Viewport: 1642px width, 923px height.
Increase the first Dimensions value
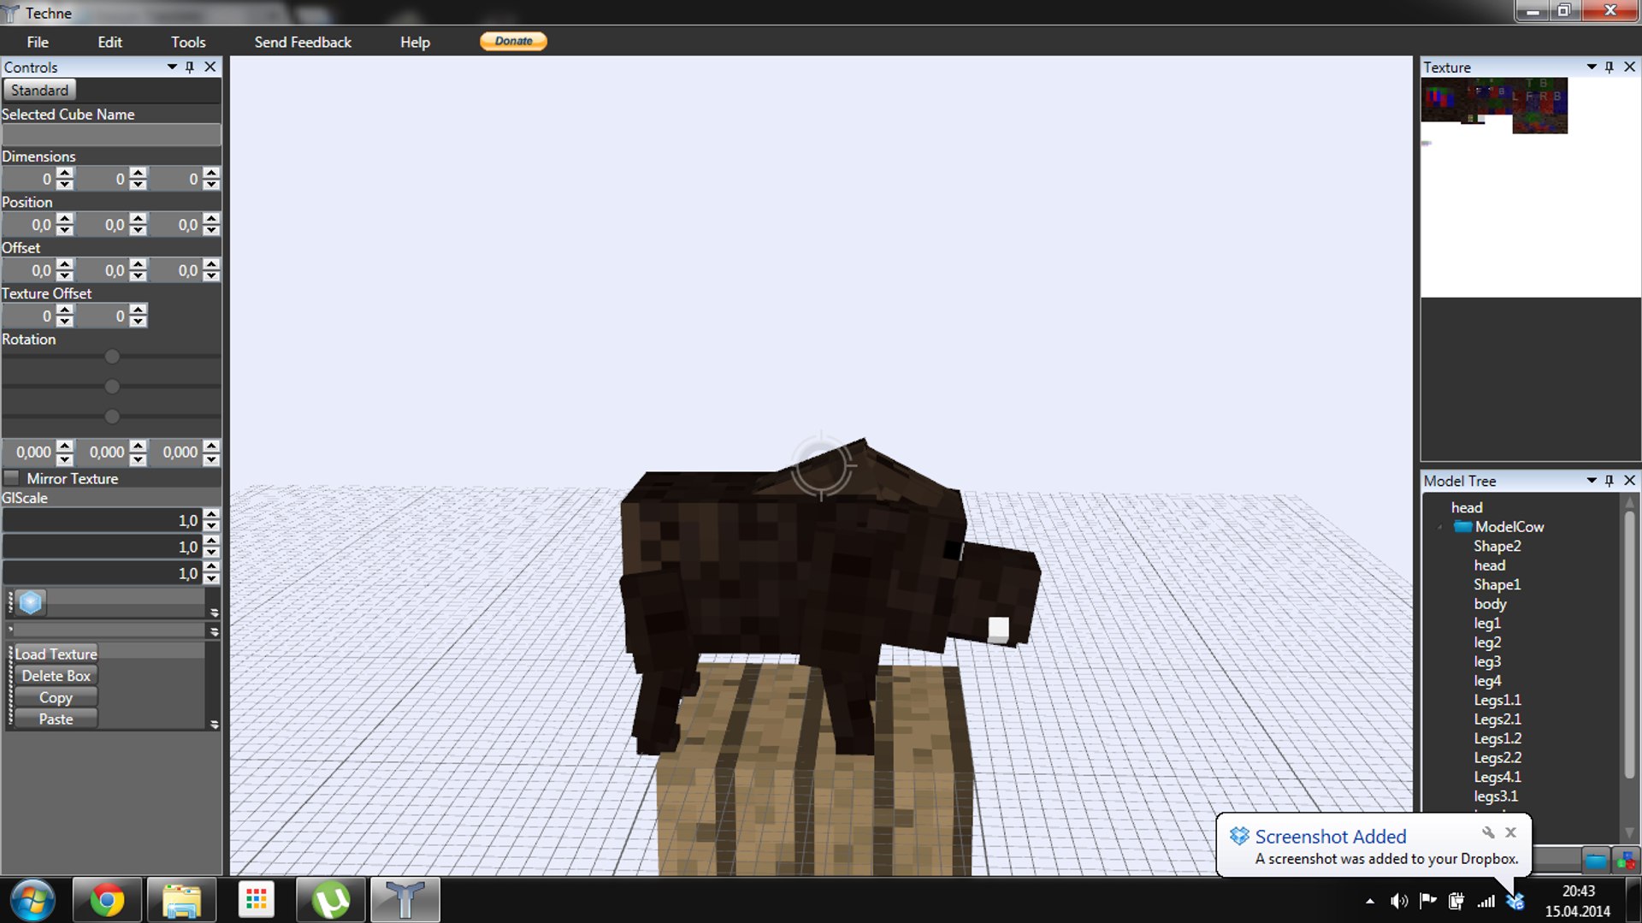pyautogui.click(x=65, y=173)
